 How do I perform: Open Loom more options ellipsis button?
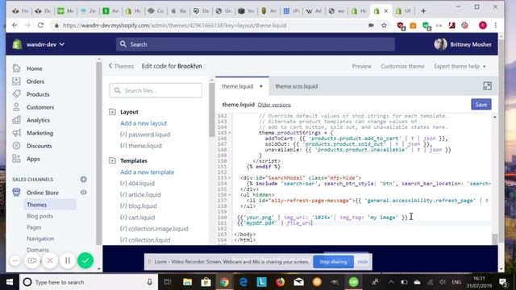[15, 260]
